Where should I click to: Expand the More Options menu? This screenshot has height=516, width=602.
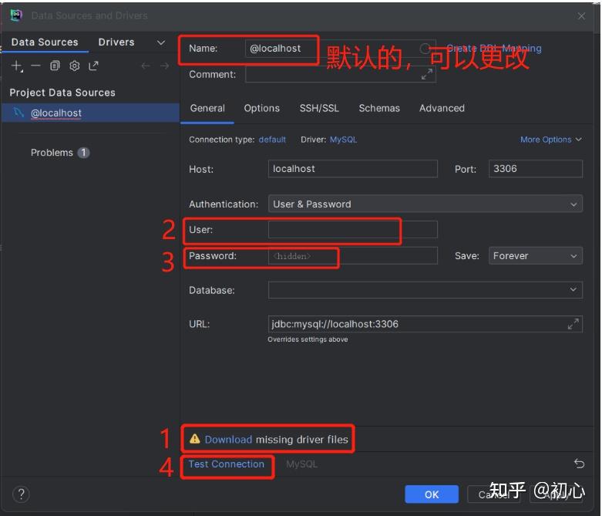click(550, 140)
